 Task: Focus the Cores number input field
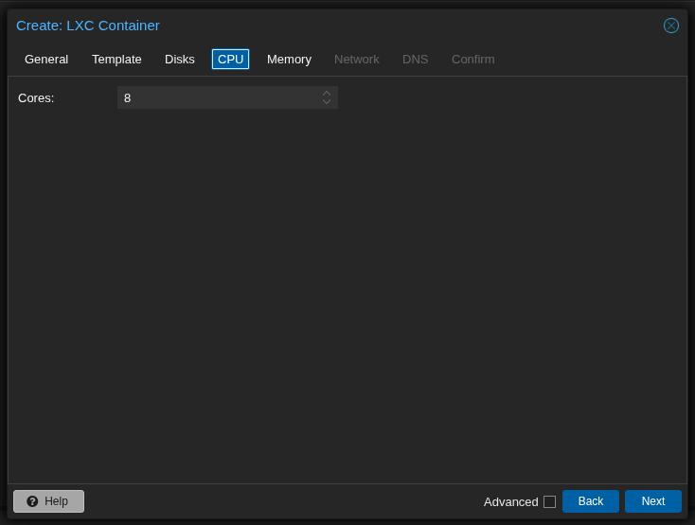coord(218,97)
